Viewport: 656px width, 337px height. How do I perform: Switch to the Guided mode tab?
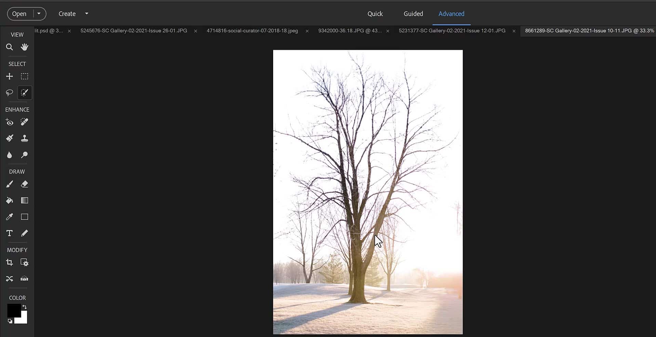click(413, 14)
